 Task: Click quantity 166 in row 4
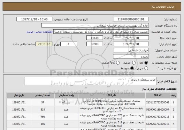click(43, 124)
